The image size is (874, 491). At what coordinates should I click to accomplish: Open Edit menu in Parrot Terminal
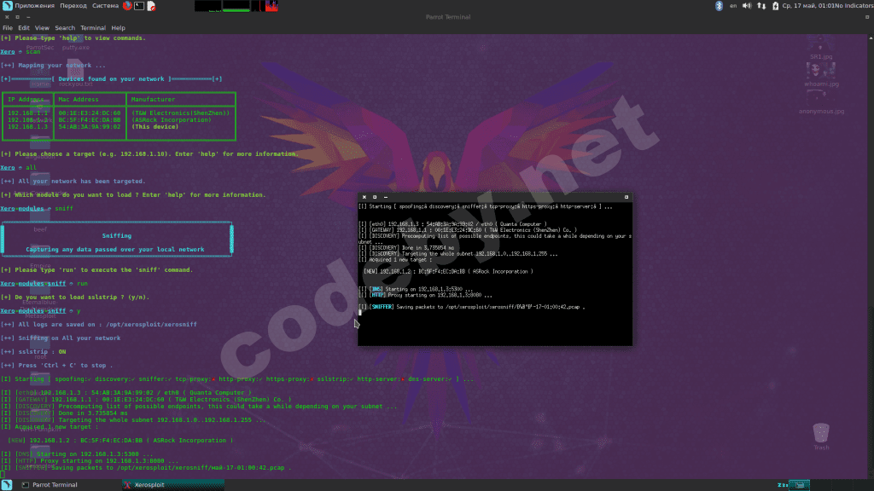(23, 28)
